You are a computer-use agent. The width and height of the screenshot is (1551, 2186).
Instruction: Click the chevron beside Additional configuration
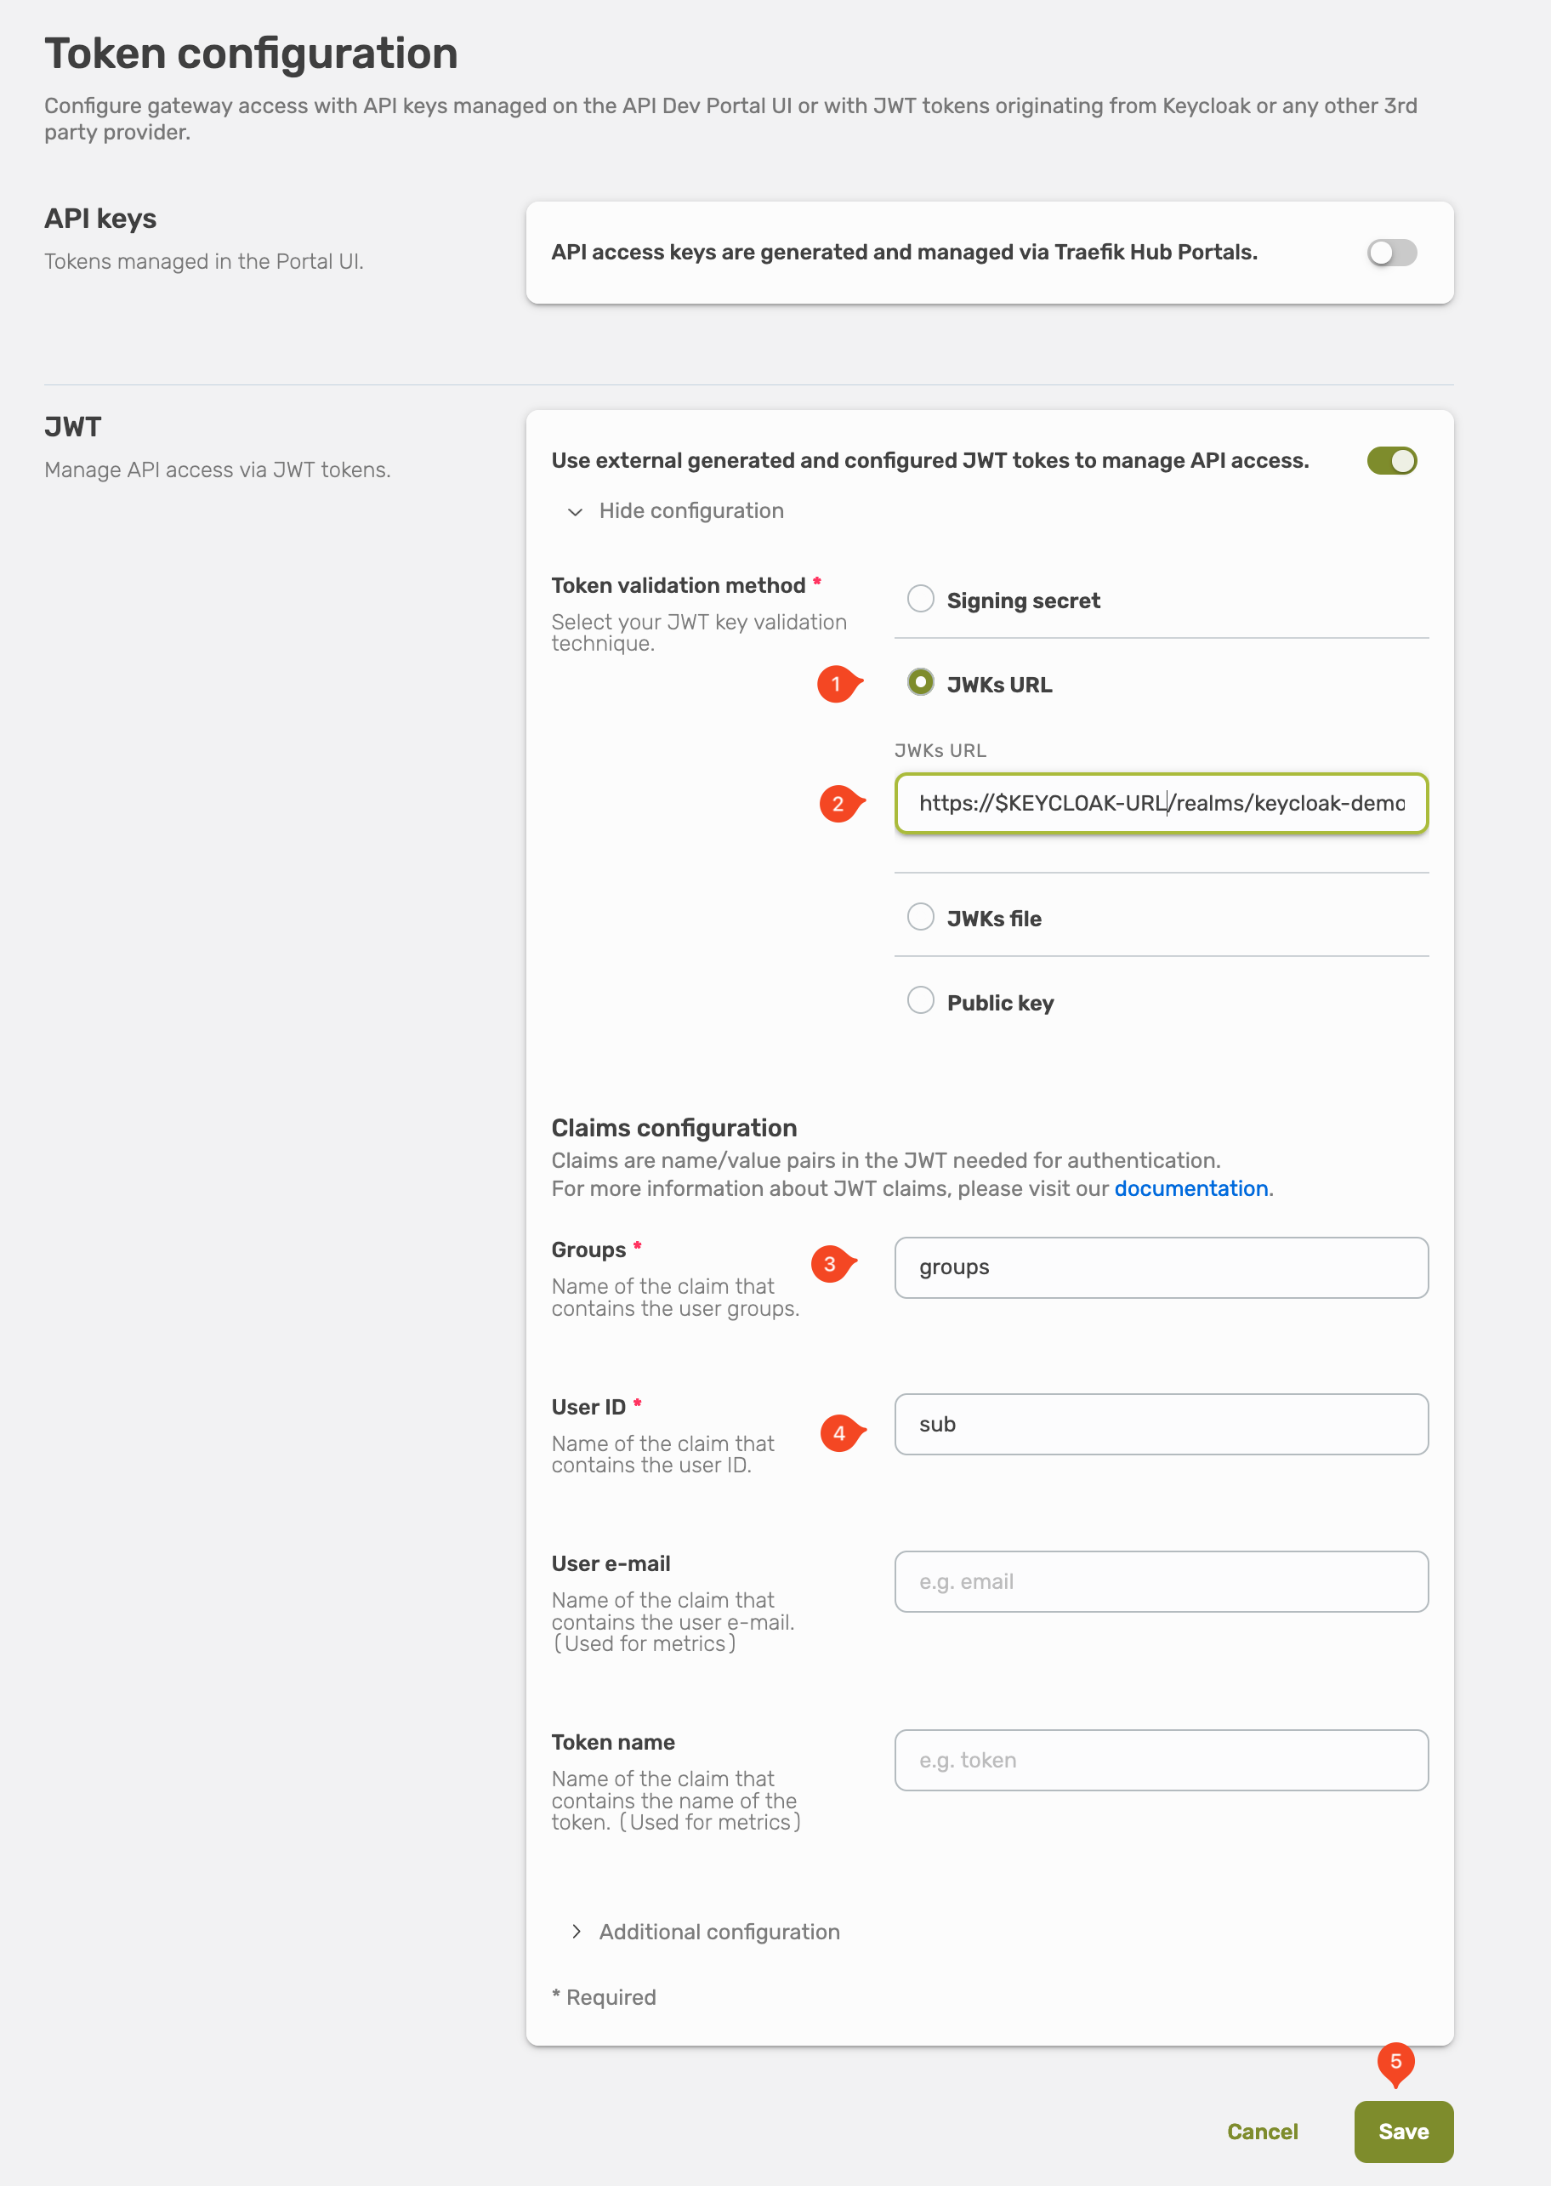tap(577, 1931)
